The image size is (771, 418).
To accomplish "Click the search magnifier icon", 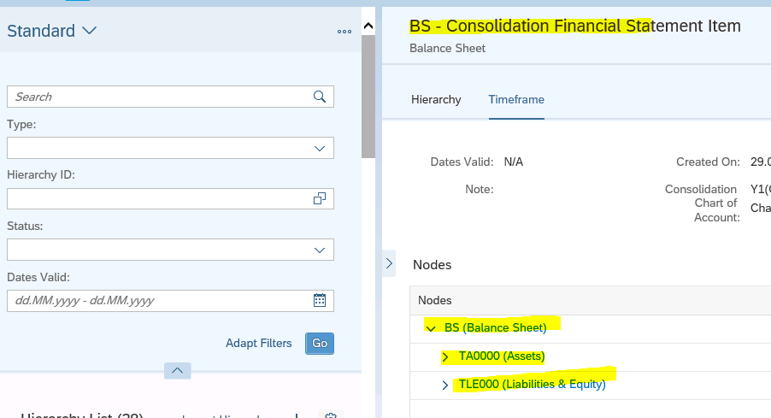I will (320, 97).
